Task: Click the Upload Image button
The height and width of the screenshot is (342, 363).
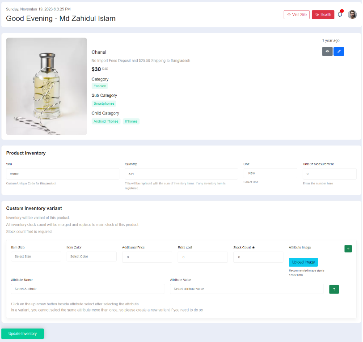Action: (x=303, y=262)
